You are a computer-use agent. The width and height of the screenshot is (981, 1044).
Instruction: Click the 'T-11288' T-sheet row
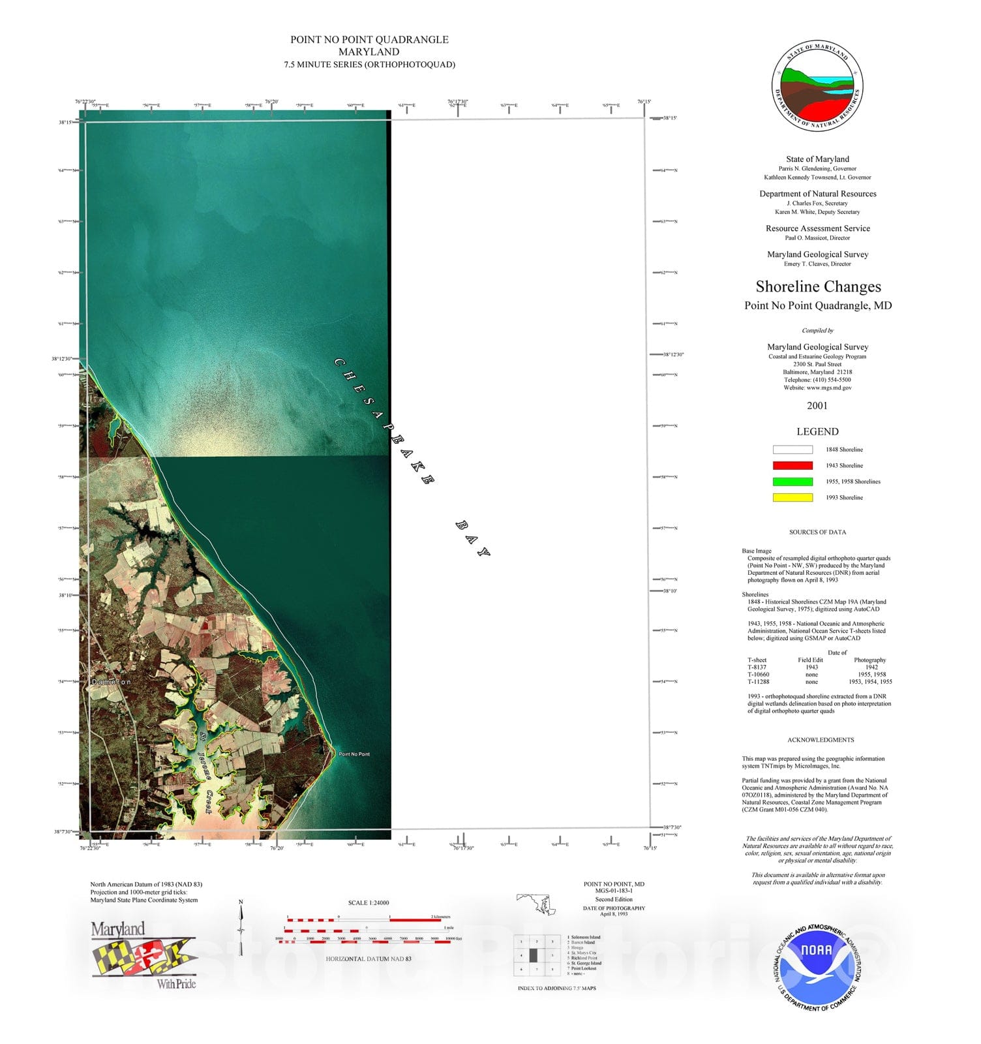click(820, 682)
